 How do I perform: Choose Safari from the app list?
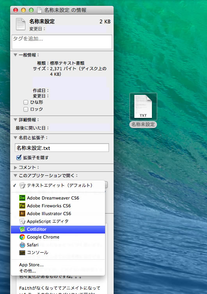pos(58,245)
